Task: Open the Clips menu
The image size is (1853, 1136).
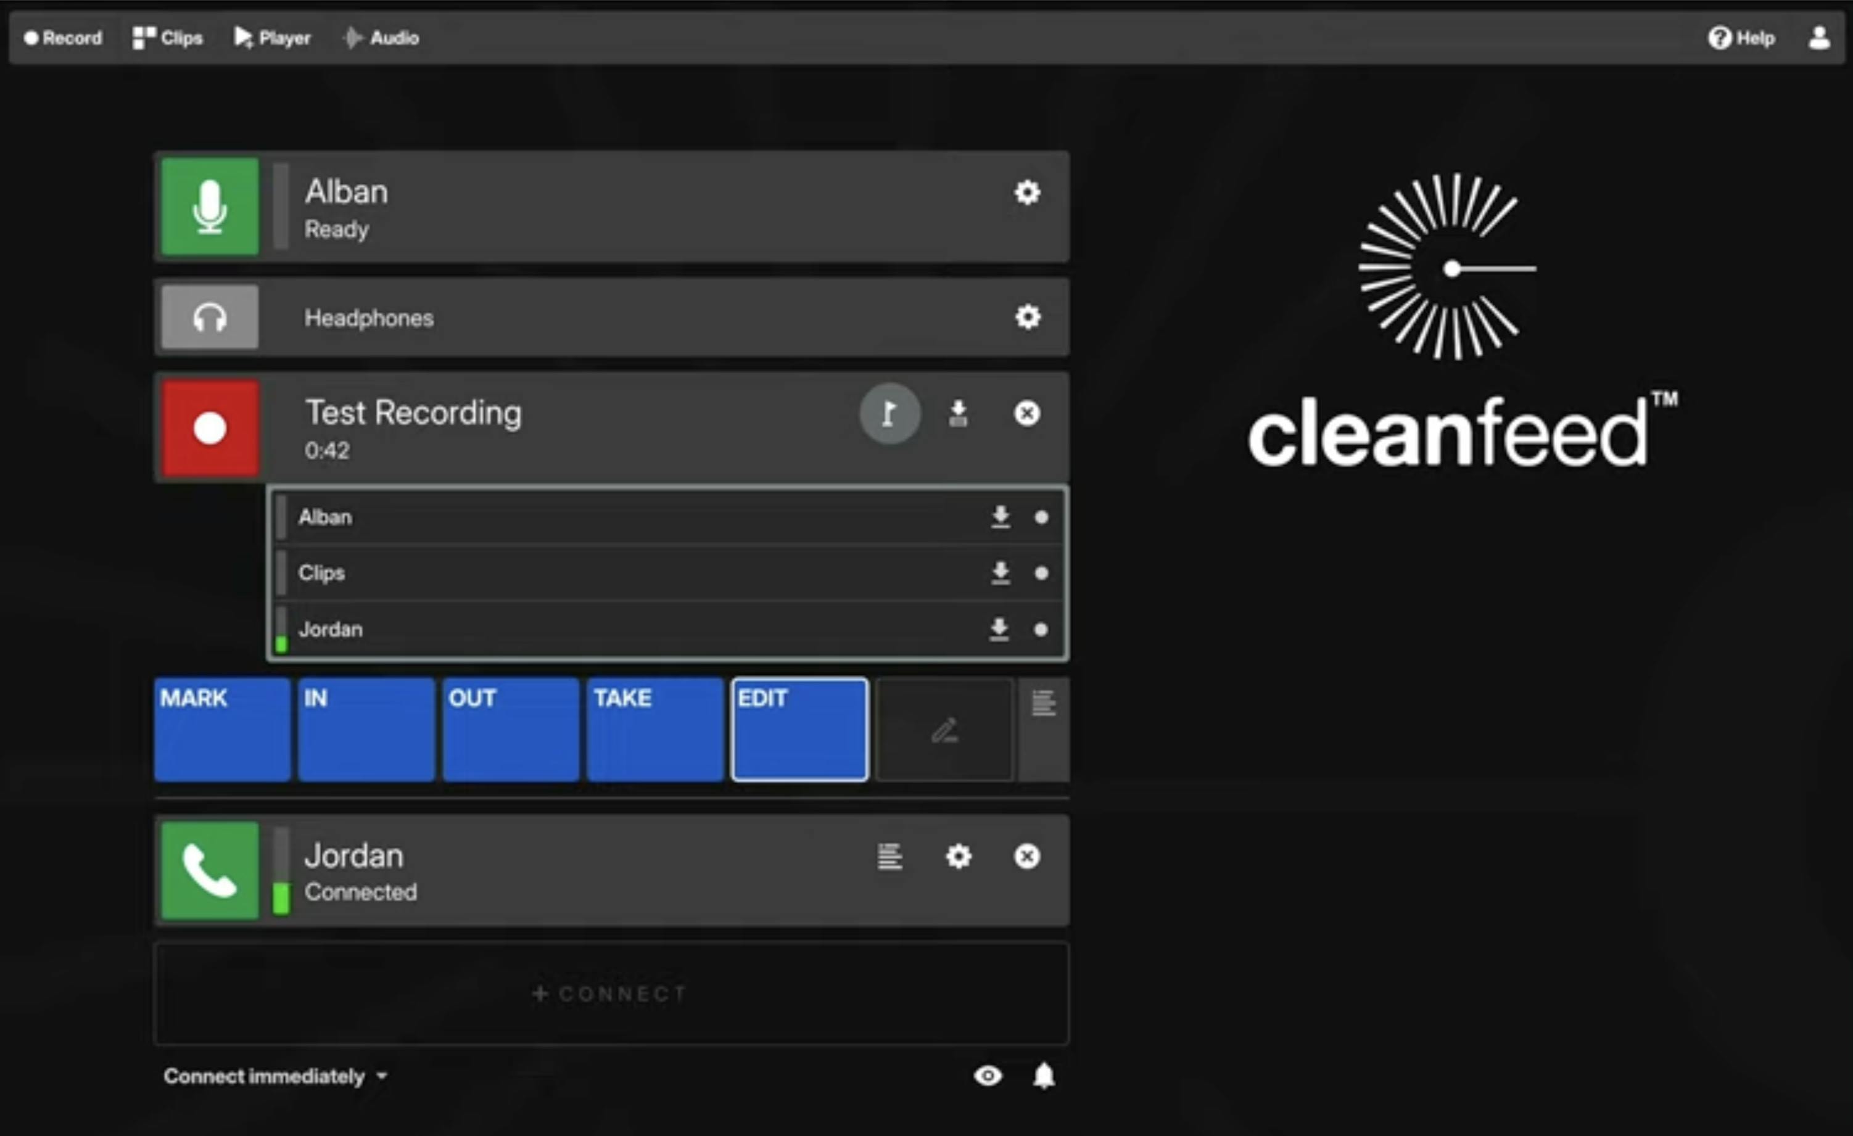Action: pos(168,37)
